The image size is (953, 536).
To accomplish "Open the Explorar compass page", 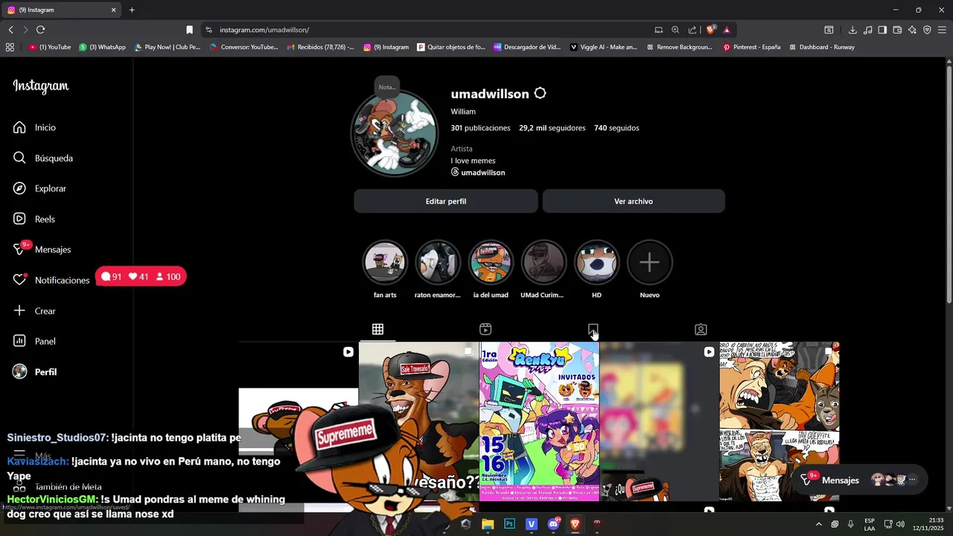I will pyautogui.click(x=40, y=188).
